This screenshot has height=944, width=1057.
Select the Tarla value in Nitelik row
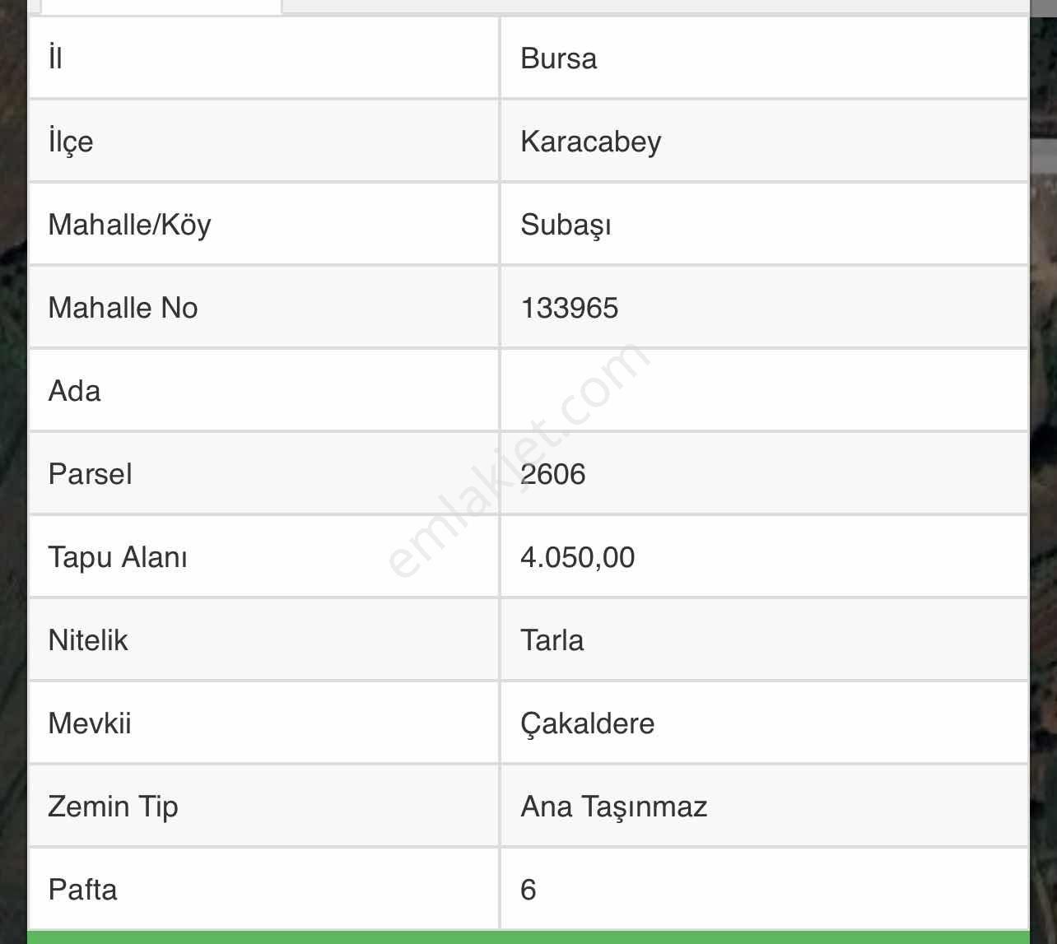pyautogui.click(x=552, y=640)
